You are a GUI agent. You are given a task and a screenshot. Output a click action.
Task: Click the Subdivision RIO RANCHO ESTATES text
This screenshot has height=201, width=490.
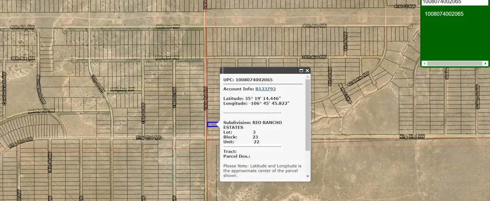252,125
